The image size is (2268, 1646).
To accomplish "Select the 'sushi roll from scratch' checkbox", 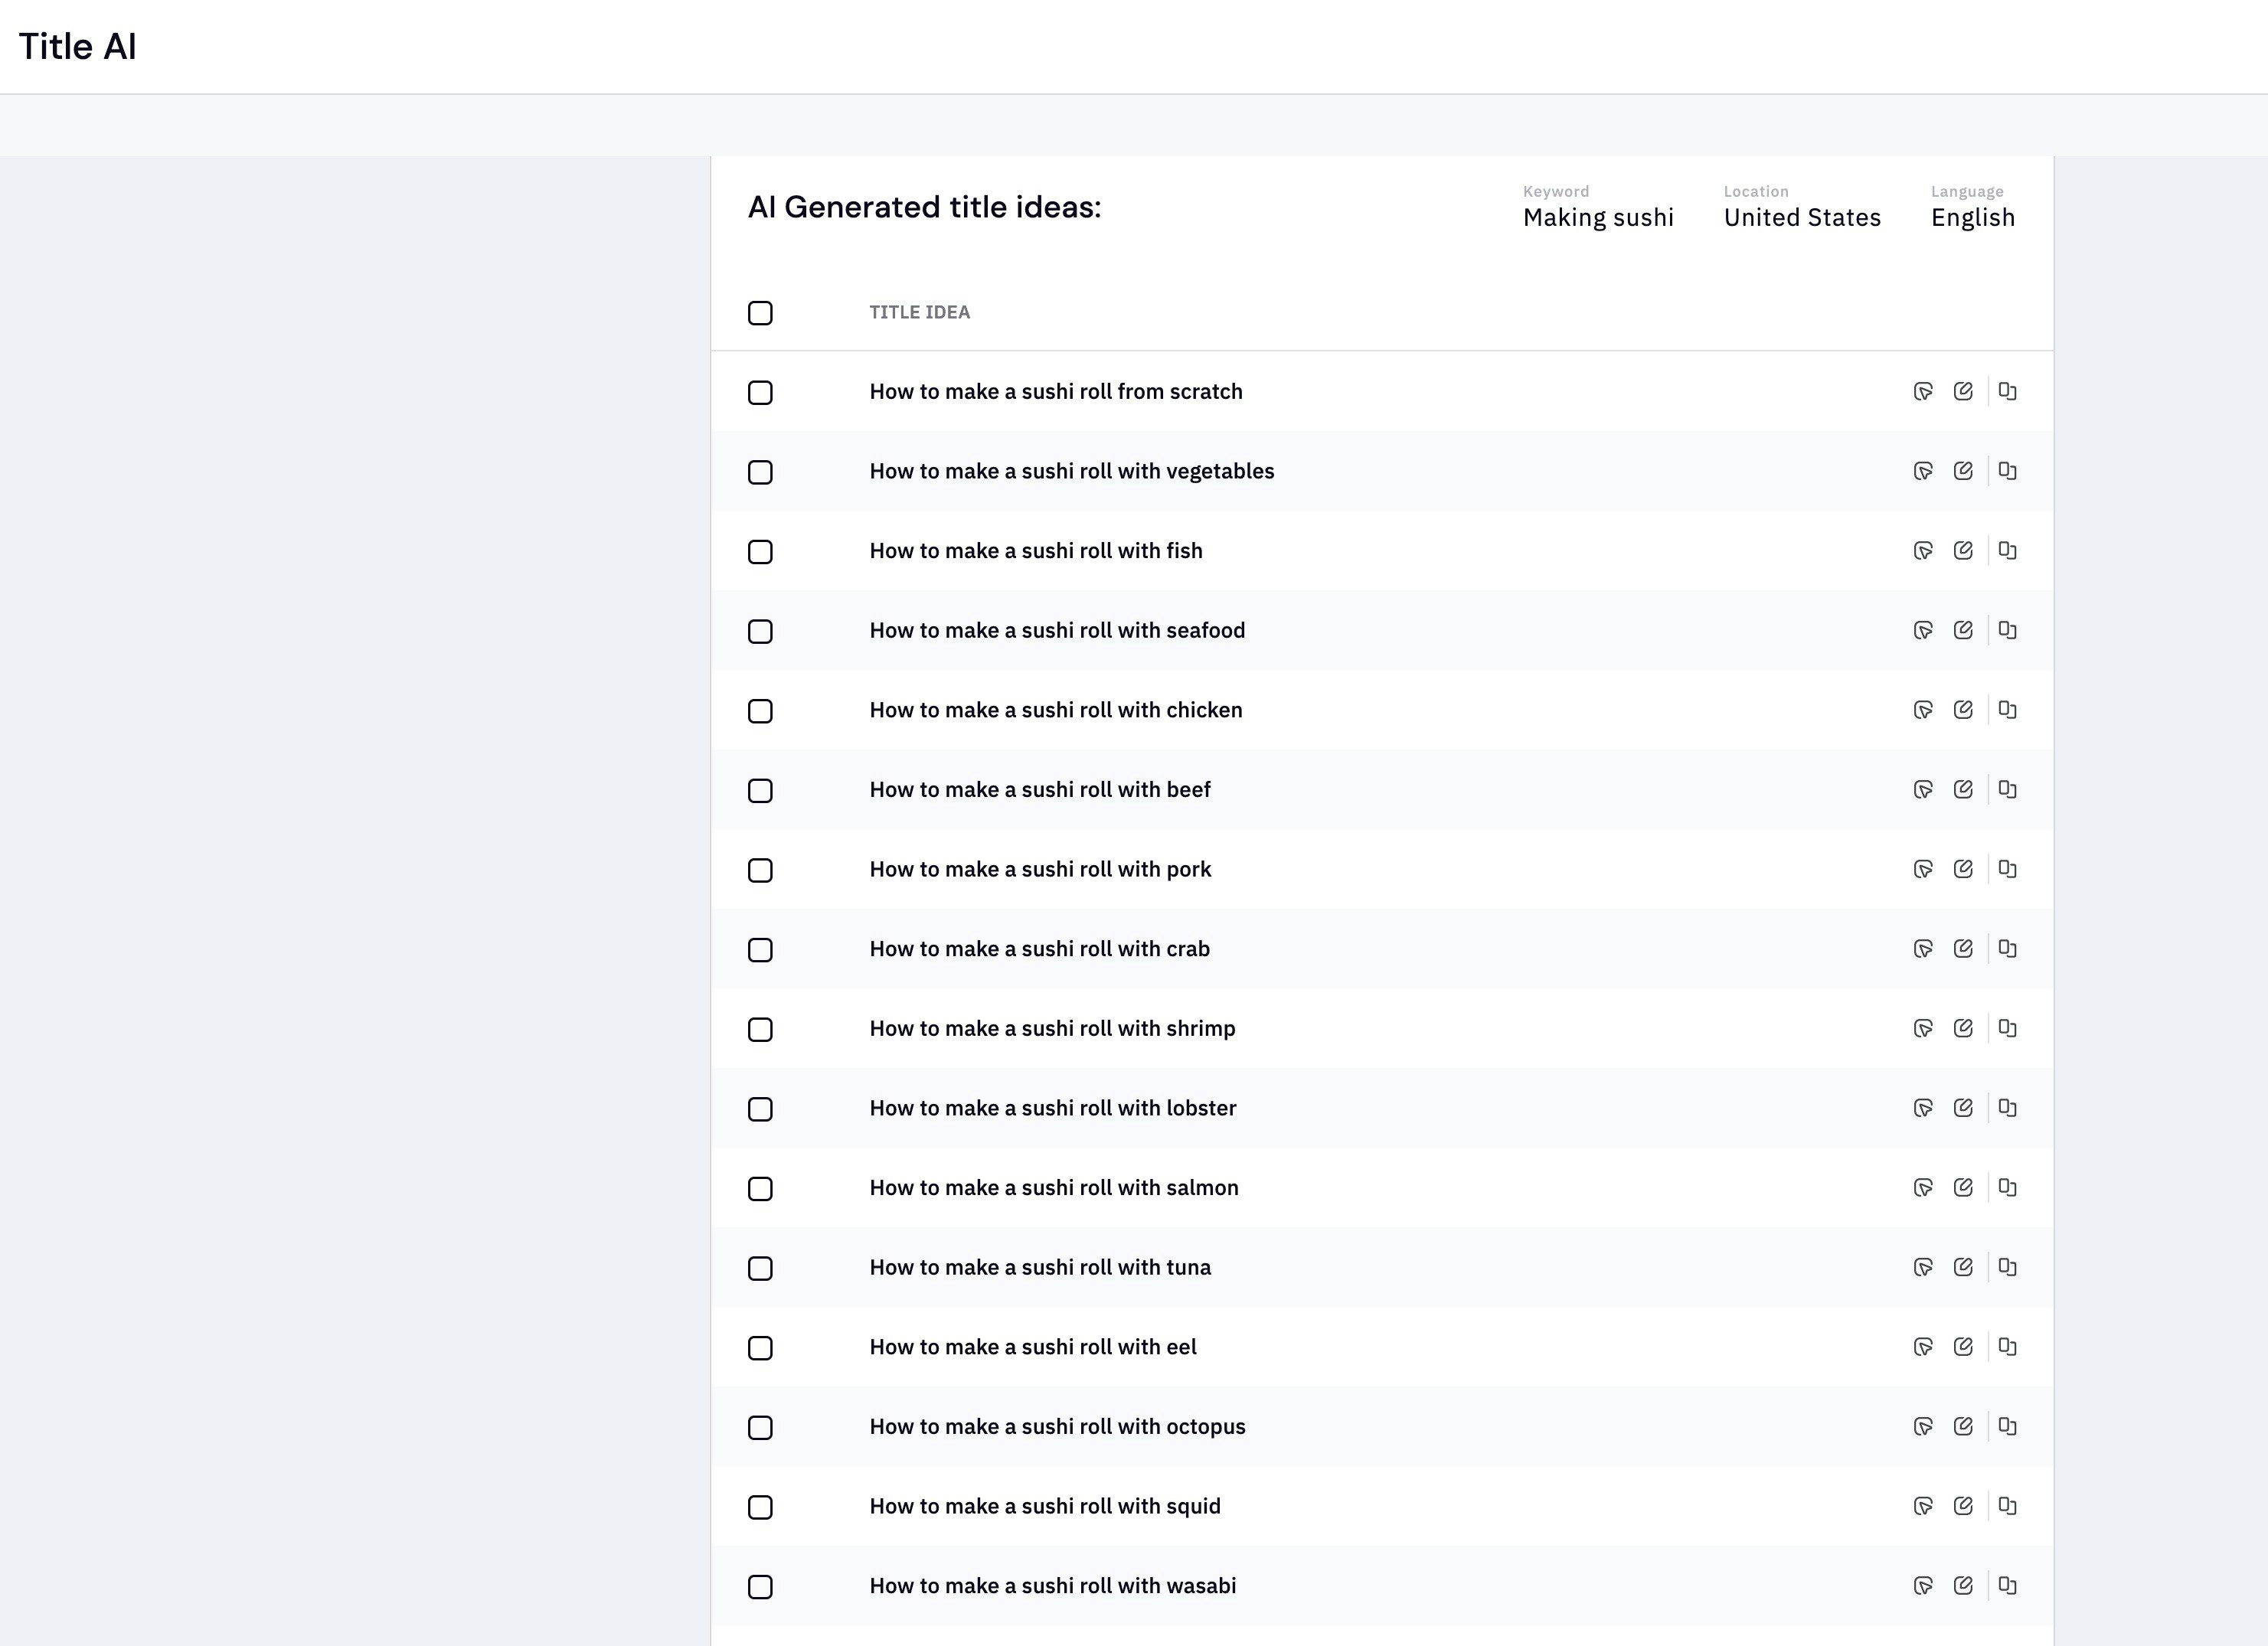I will pos(760,393).
